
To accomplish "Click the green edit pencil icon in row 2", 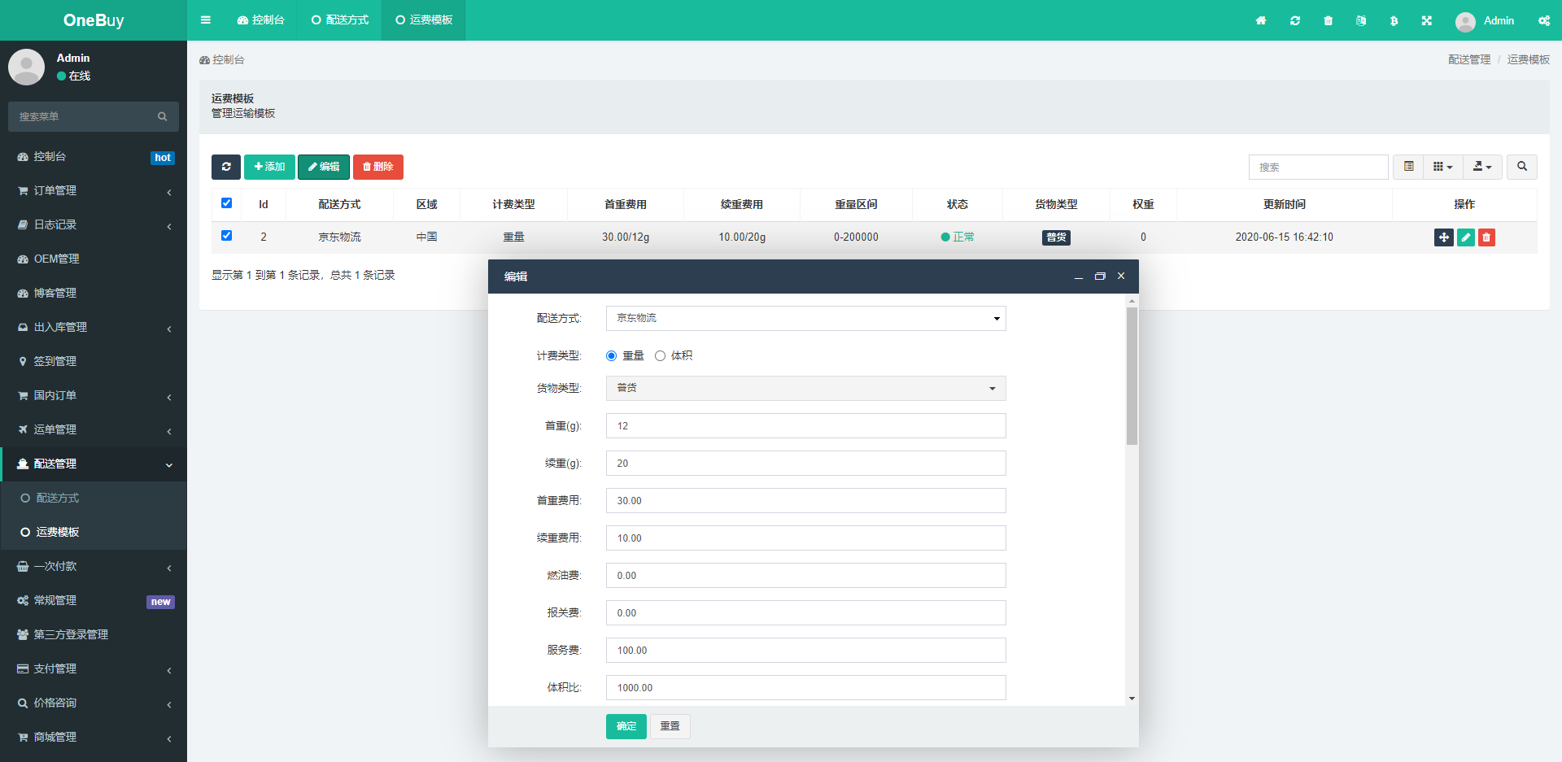I will pyautogui.click(x=1466, y=237).
